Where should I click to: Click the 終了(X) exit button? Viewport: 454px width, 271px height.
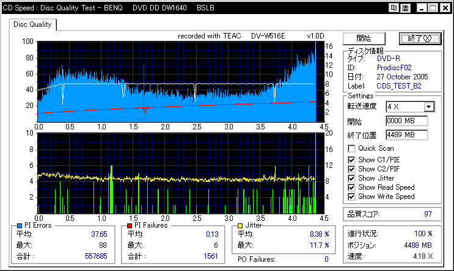[420, 38]
